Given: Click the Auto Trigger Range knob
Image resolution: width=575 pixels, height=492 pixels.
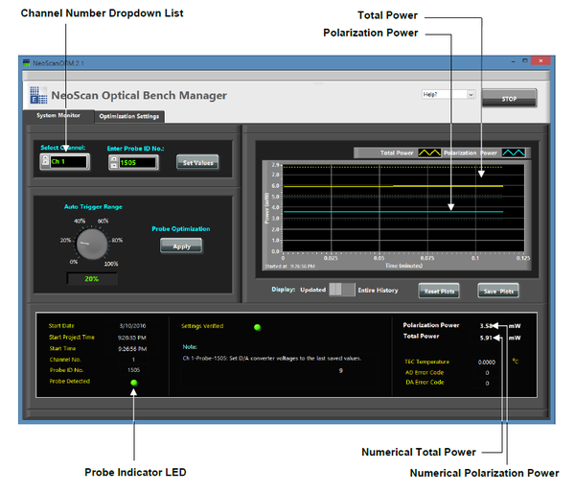Looking at the screenshot, I should pyautogui.click(x=93, y=245).
